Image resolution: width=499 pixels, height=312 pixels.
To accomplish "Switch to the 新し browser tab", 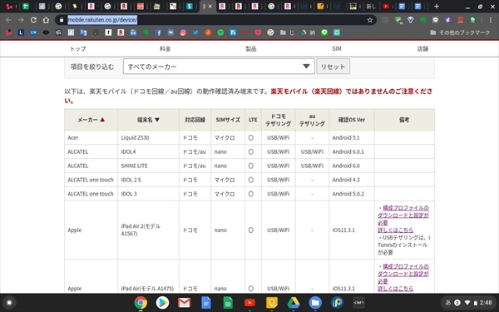I will 371,7.
